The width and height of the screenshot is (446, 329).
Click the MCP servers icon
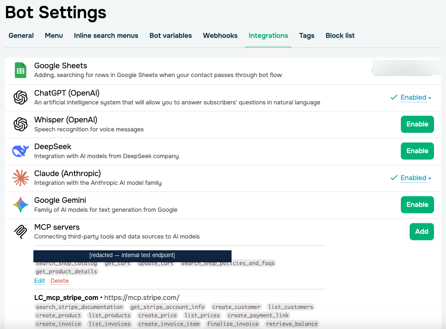pos(21,232)
